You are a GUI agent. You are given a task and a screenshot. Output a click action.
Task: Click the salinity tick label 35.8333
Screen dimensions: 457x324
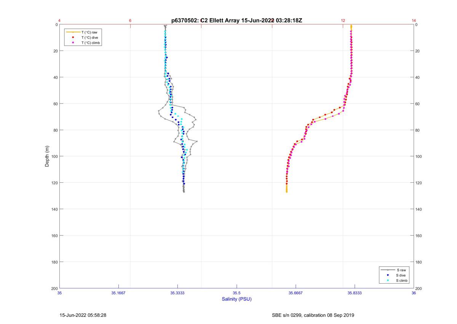(x=355, y=293)
